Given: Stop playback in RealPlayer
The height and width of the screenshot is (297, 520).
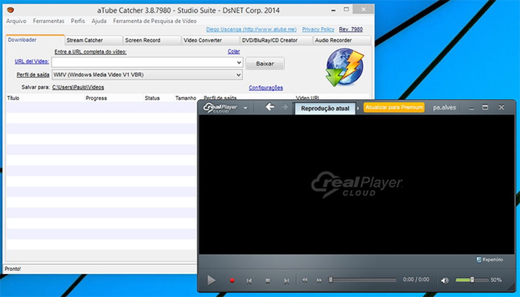Looking at the screenshot, I should [x=267, y=281].
